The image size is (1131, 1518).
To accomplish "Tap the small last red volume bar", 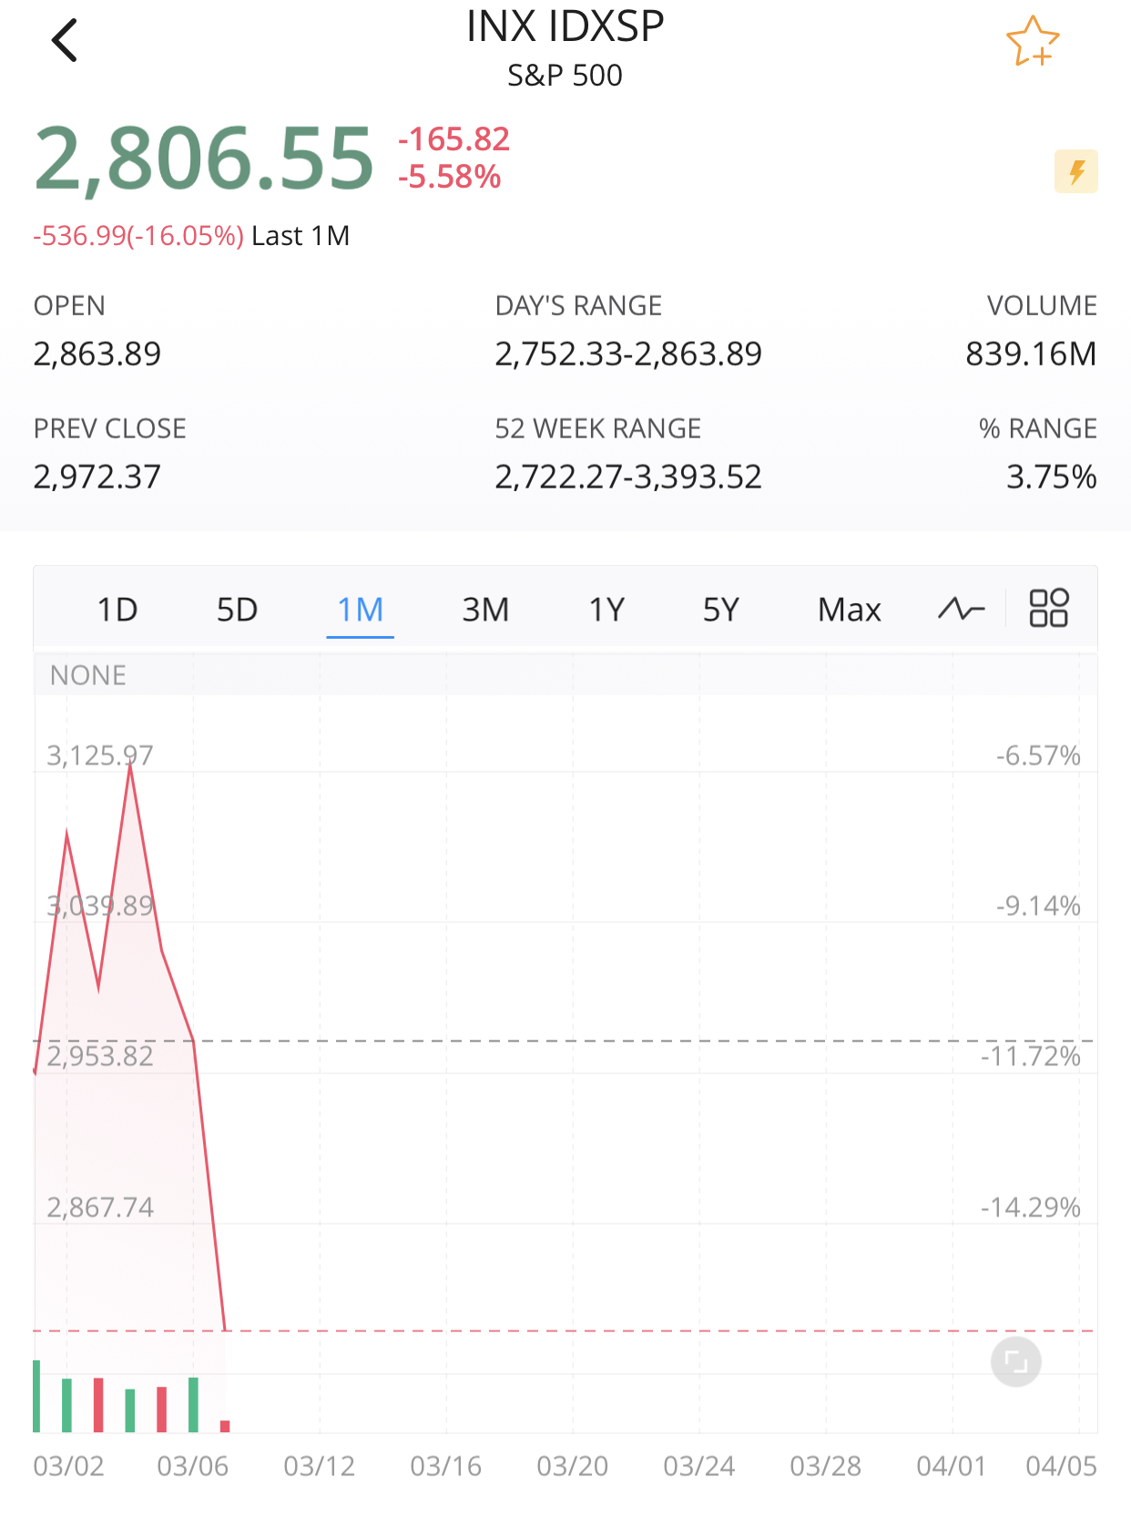I will coord(225,1426).
